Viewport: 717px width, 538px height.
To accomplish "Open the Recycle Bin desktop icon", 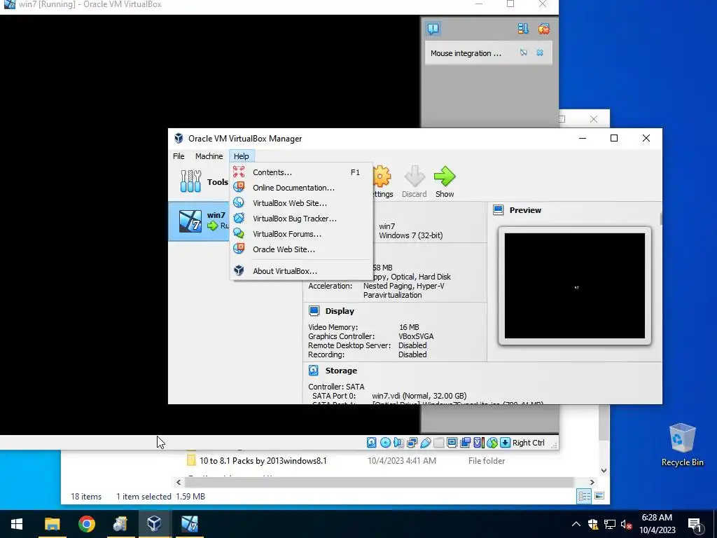I will coord(682,445).
